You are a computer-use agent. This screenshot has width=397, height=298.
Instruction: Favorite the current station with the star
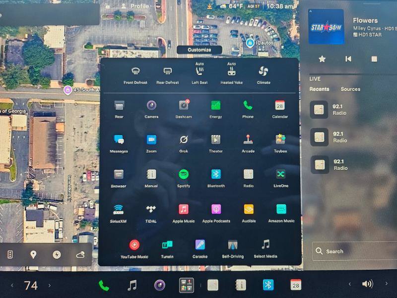point(322,59)
